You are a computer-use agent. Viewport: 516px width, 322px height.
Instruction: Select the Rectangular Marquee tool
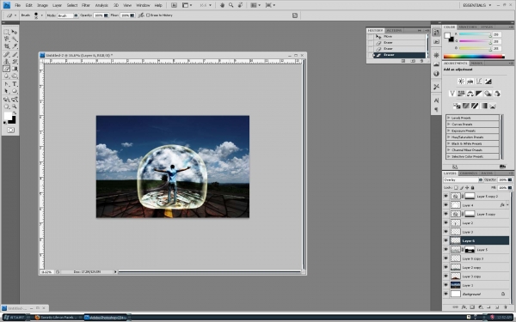coord(6,32)
